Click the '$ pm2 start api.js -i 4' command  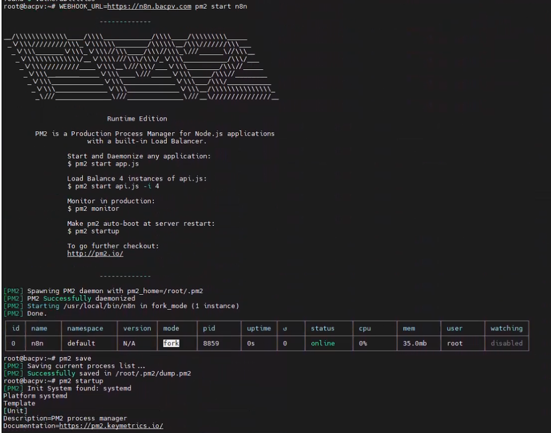click(x=113, y=186)
